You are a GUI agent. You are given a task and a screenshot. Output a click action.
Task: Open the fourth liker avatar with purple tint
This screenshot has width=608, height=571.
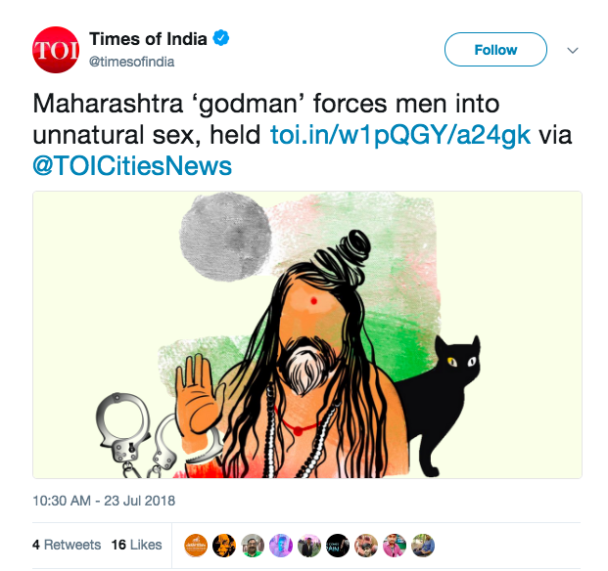(281, 545)
